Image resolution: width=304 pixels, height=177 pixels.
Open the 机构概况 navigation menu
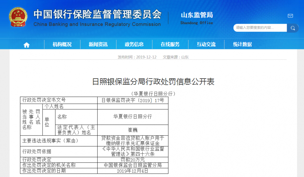62,44
